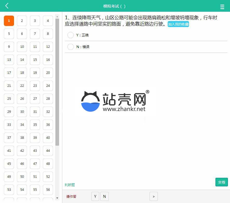Go to next question with > button
The height and width of the screenshot is (203, 230).
tap(153, 197)
